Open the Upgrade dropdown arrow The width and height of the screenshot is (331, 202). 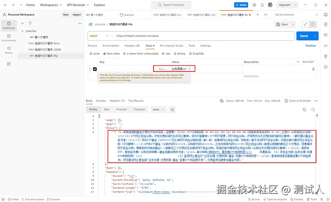[295, 5]
